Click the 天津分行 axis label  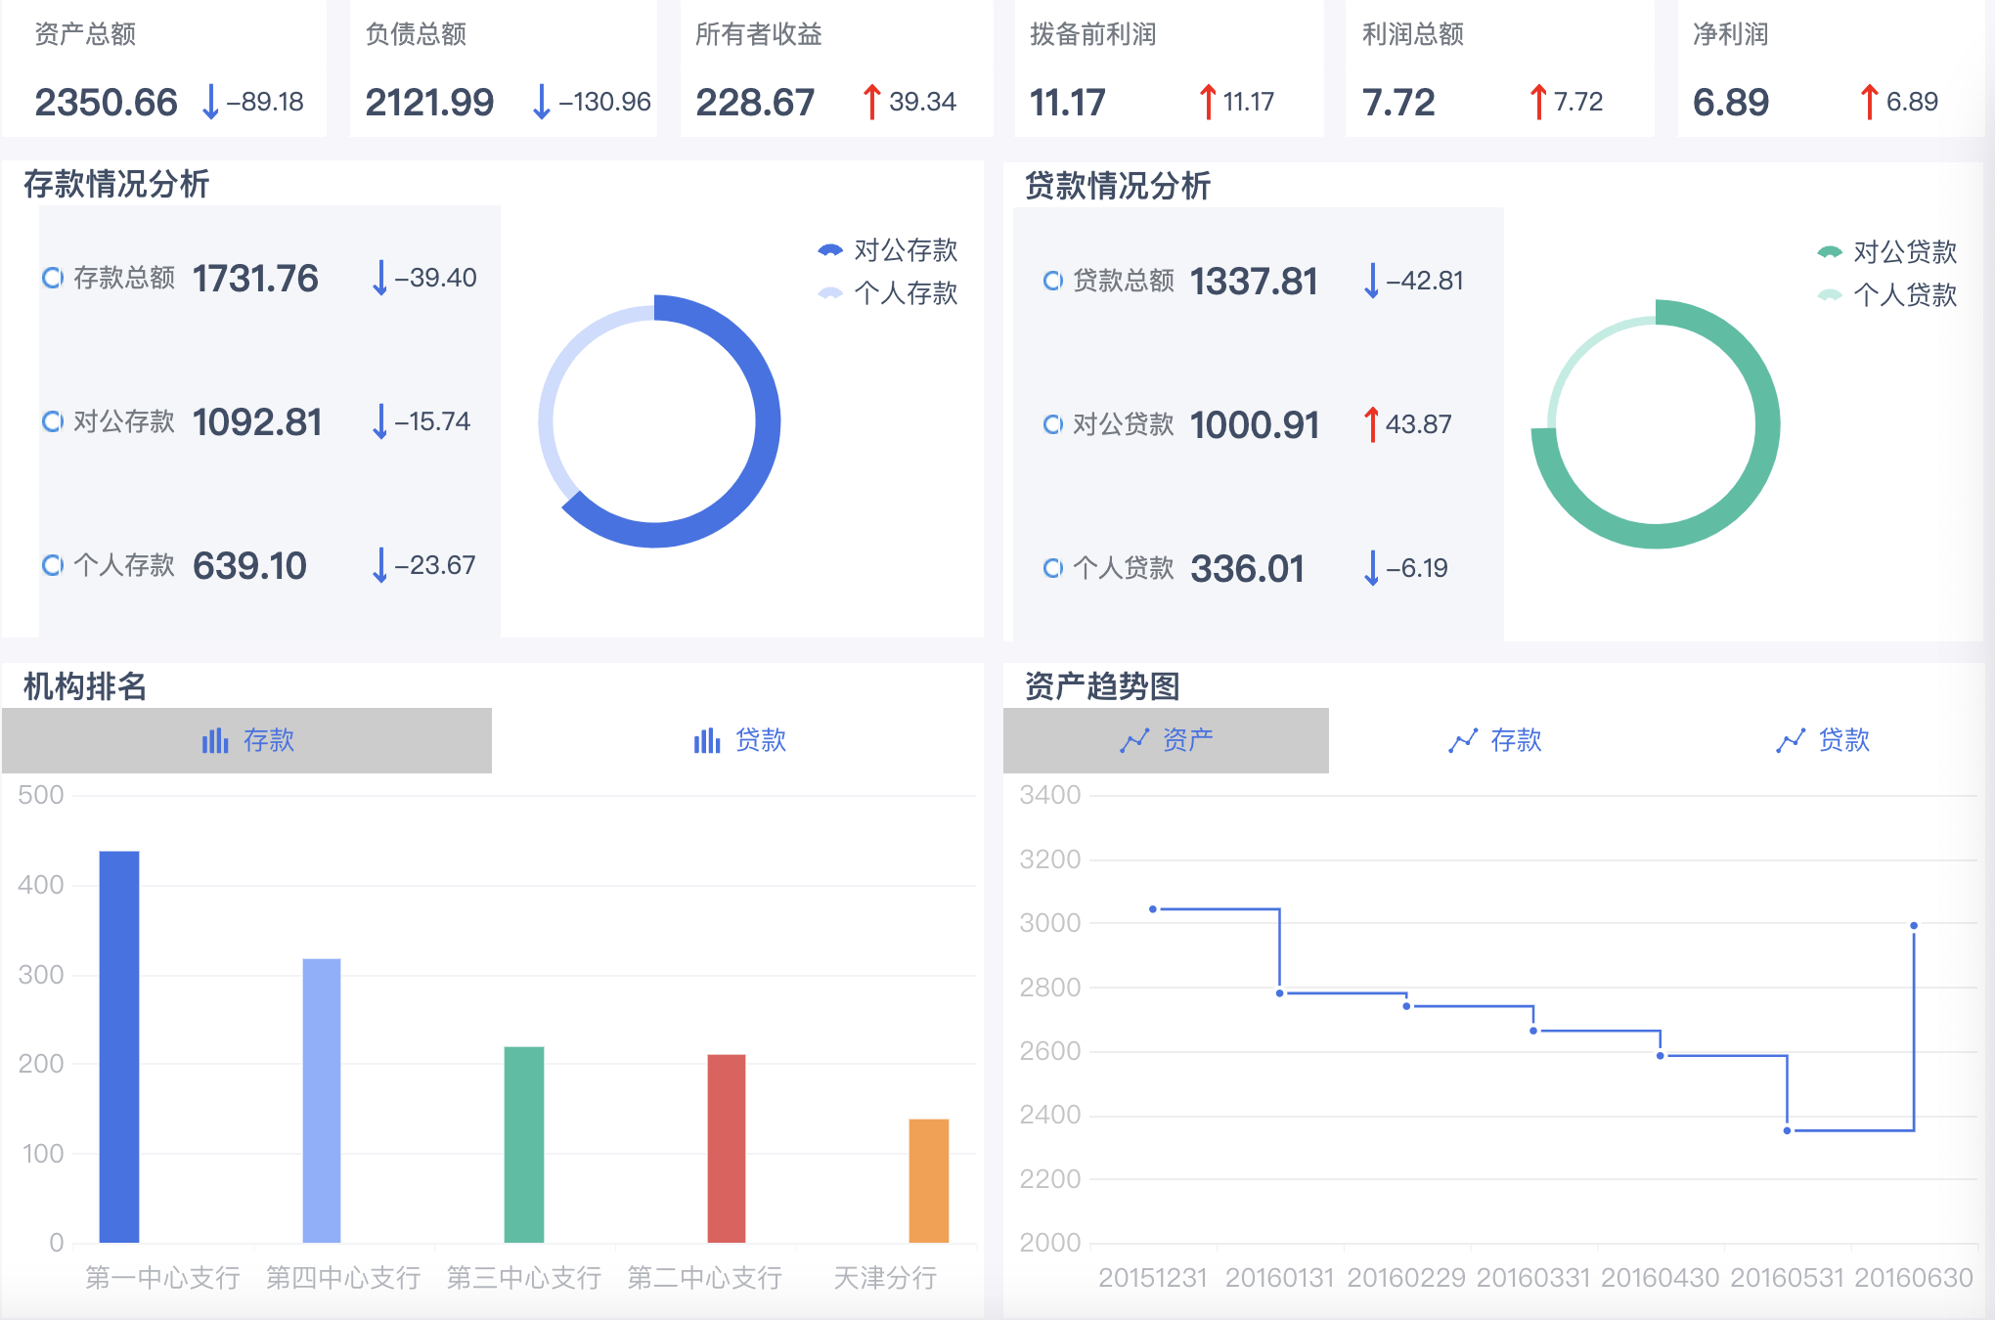point(885,1278)
